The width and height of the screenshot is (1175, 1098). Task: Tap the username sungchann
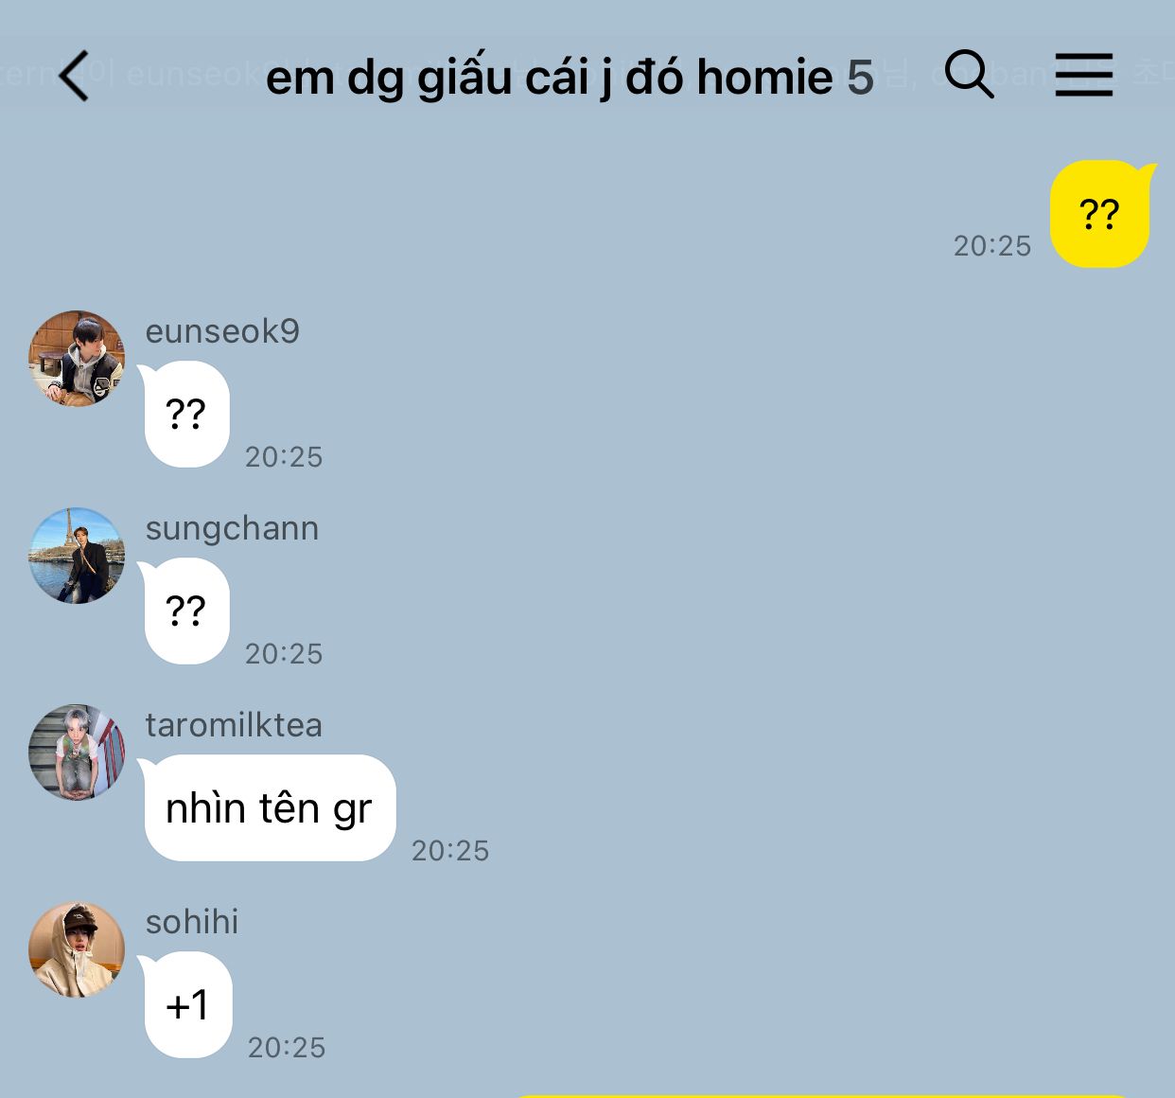coord(232,528)
